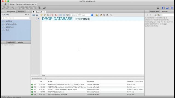
Task: Filter objects search field in Schemas
Action: click(16, 18)
